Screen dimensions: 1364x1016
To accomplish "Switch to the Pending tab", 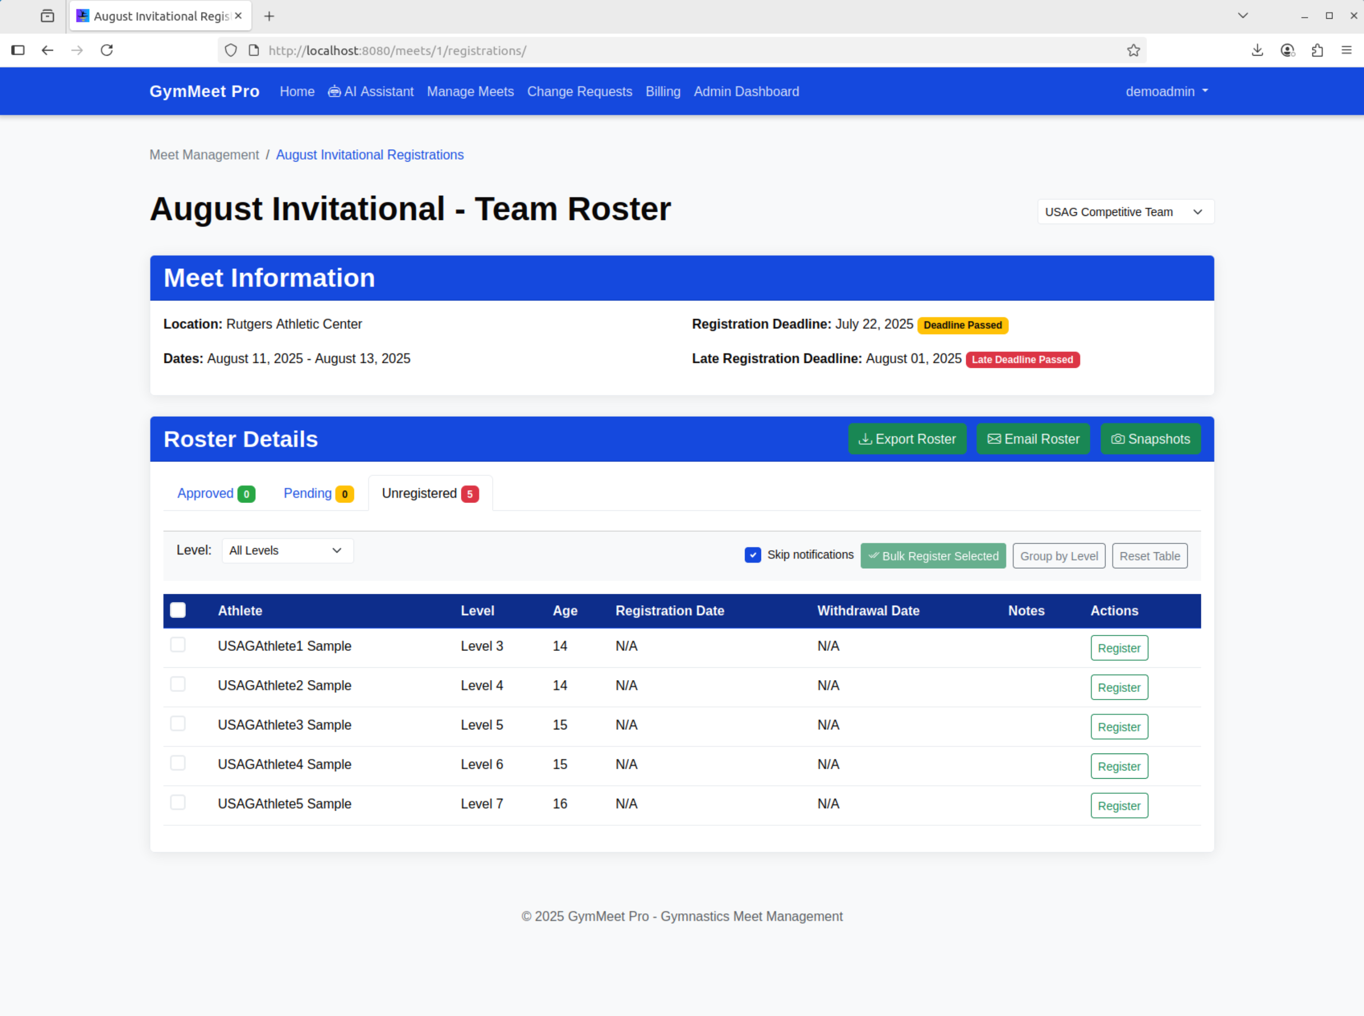I will [318, 493].
